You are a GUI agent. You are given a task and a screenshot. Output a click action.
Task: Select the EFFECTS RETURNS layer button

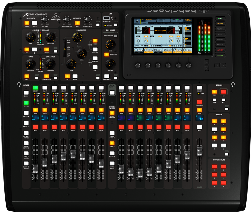point(26,143)
